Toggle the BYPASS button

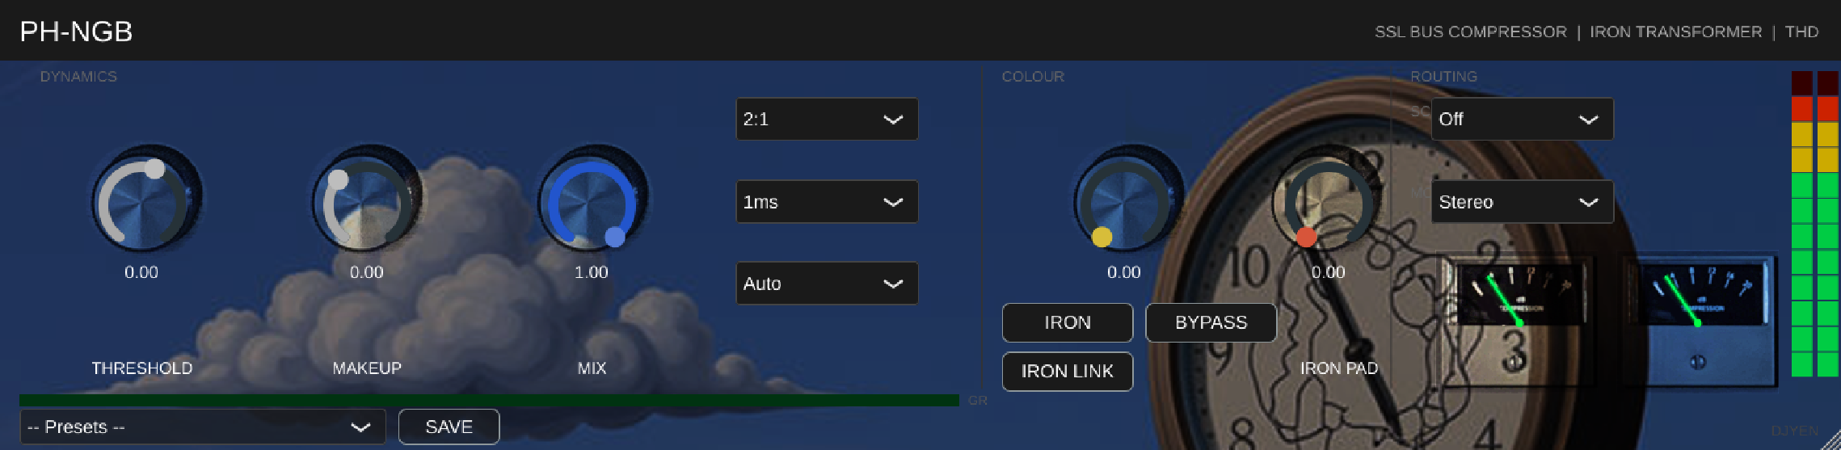[x=1211, y=322]
